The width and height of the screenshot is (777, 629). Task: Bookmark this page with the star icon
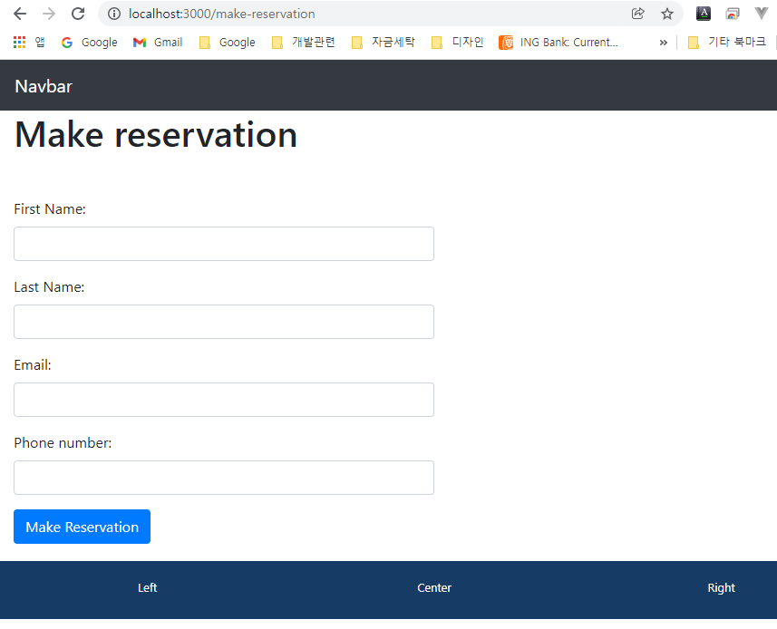tap(667, 14)
